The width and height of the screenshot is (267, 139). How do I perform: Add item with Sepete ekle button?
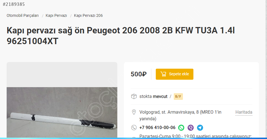point(175,74)
